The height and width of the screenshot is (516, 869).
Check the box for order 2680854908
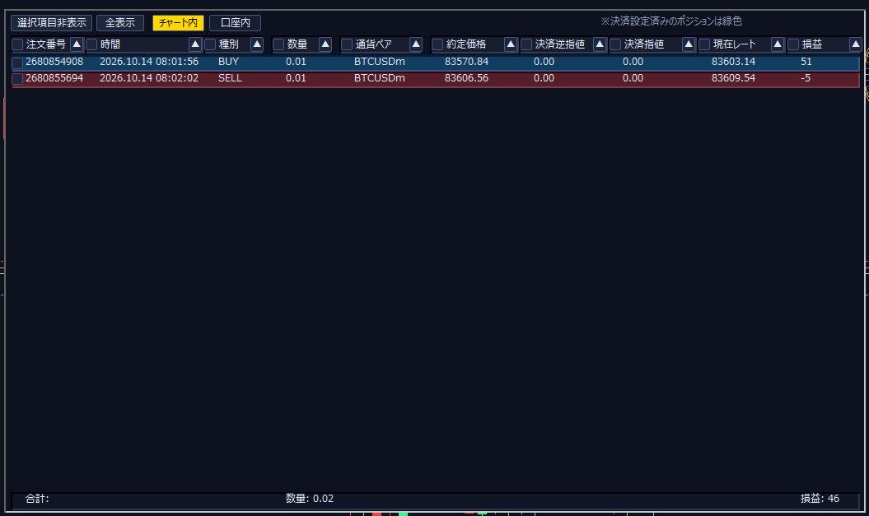18,63
